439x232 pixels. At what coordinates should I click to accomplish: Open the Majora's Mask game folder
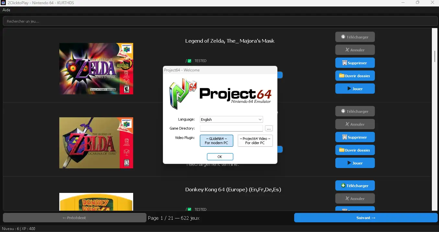[355, 76]
